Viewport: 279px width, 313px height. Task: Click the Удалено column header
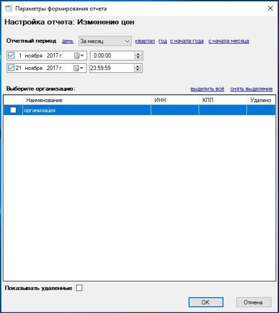tap(261, 100)
